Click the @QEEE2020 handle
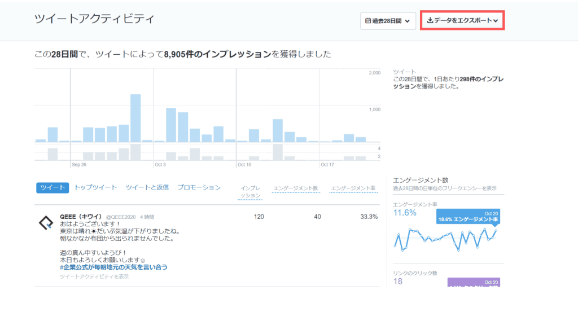 coord(121,217)
